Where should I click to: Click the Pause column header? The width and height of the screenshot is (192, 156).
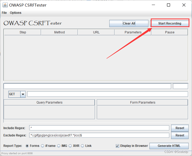pyautogui.click(x=170, y=32)
